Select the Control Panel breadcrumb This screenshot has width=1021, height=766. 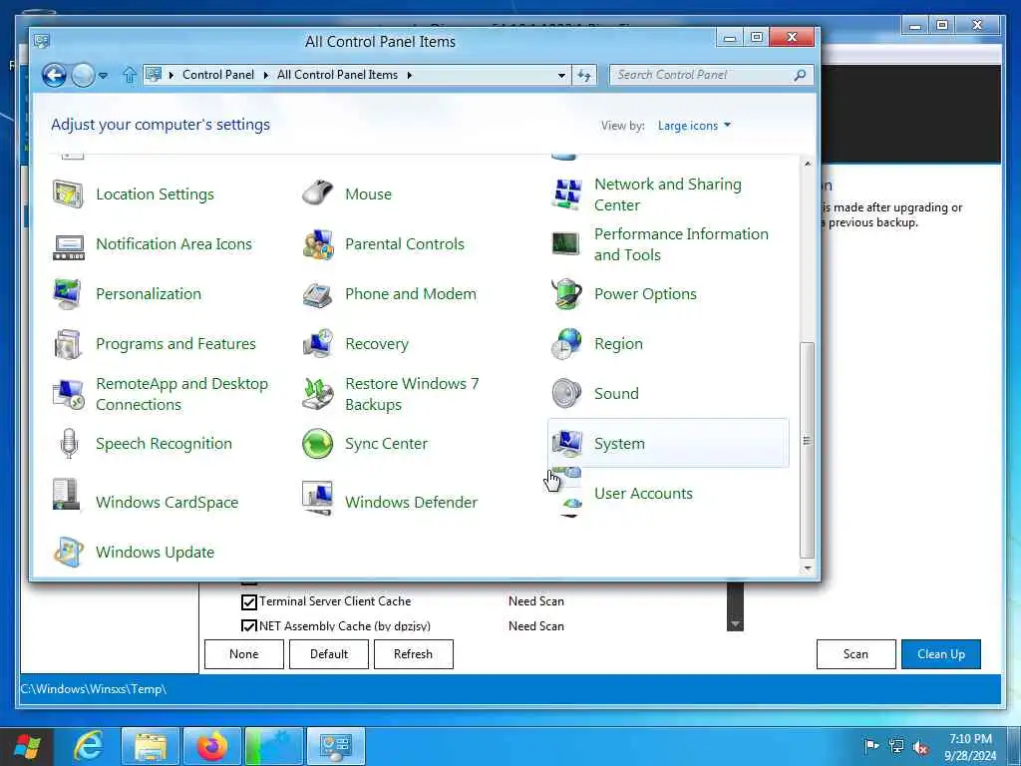point(218,75)
